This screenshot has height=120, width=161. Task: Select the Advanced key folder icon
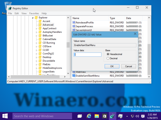40,25
